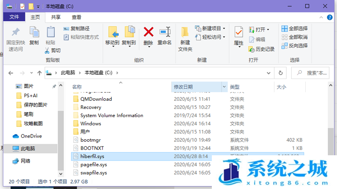Switch to 主页 ribbon tab
Screen dimensions: 337x189
point(35,17)
